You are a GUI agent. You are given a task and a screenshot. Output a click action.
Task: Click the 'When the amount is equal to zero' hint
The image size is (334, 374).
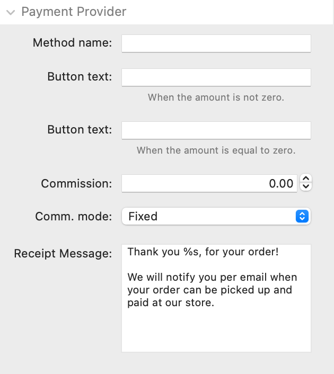216,150
